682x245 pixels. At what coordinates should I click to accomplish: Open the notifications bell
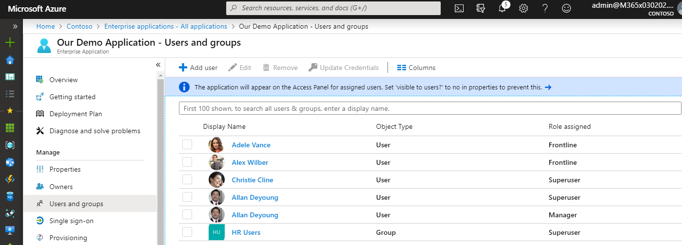(x=502, y=8)
